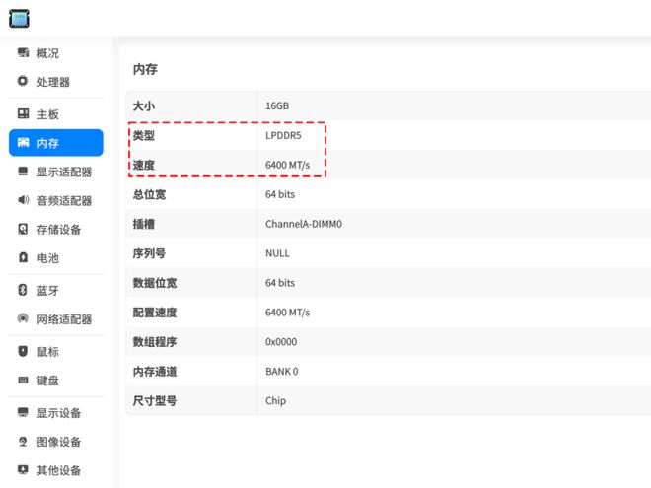Click the 插槽 row label

(143, 224)
